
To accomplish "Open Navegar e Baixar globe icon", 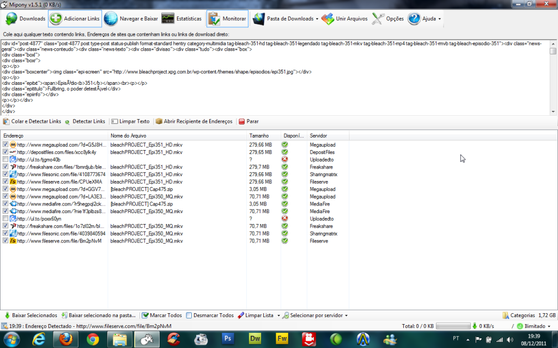I will (111, 18).
